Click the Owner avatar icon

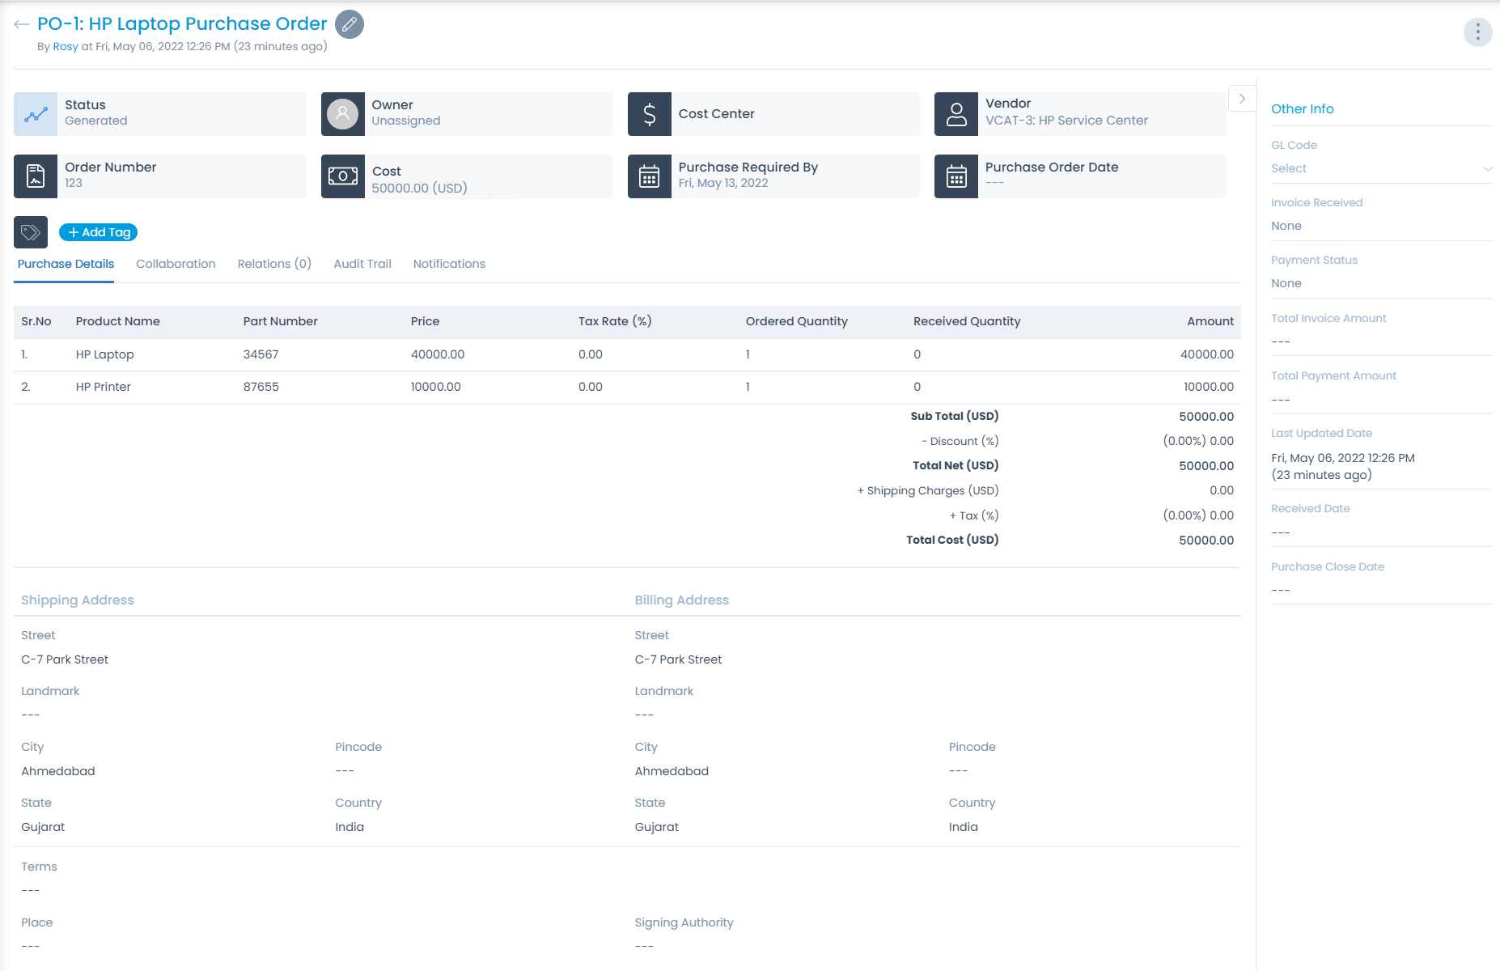341,113
